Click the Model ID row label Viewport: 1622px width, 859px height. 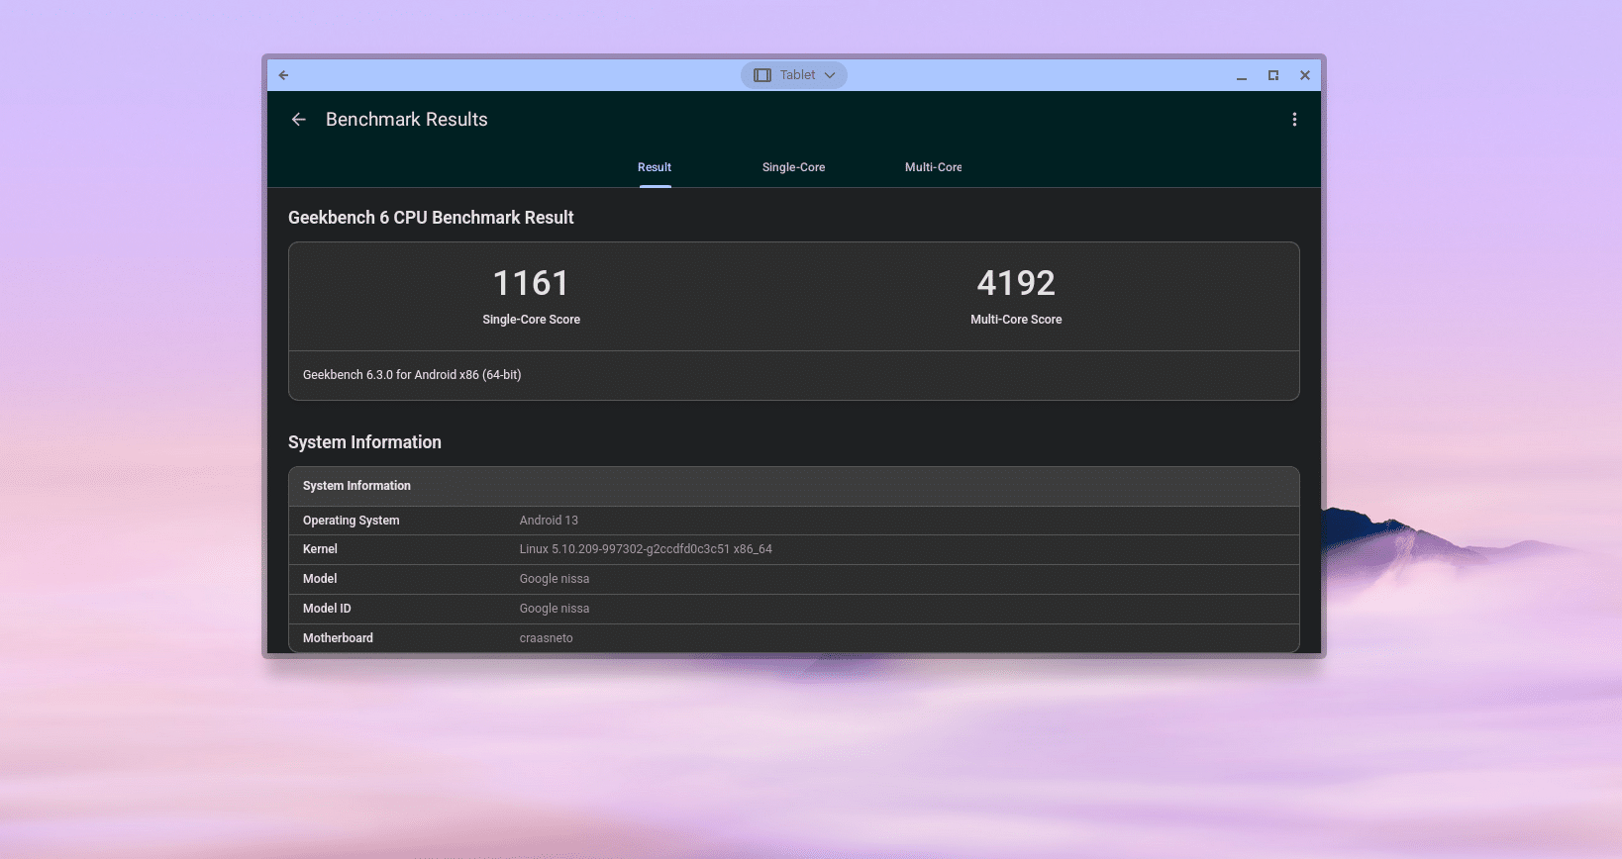click(x=327, y=609)
